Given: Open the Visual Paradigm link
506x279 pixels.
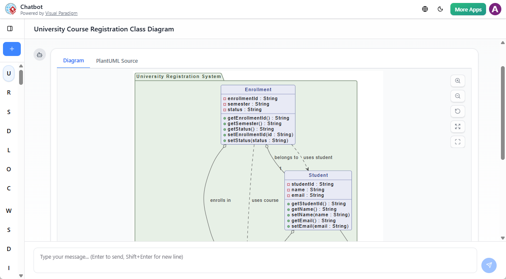Looking at the screenshot, I should [x=61, y=13].
